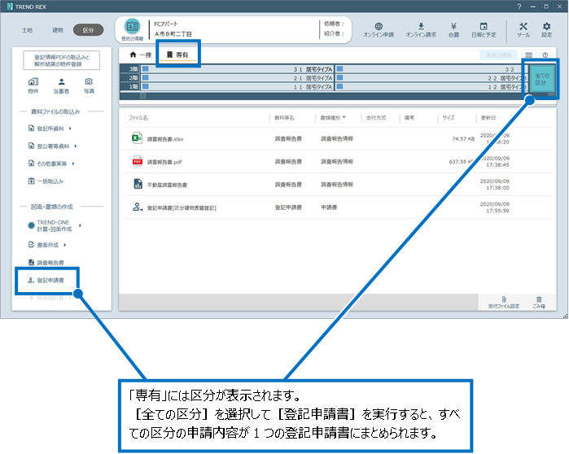Image resolution: width=569 pixels, height=454 pixels.
Task: Click the circular help icon beside list icon
Action: (x=545, y=55)
